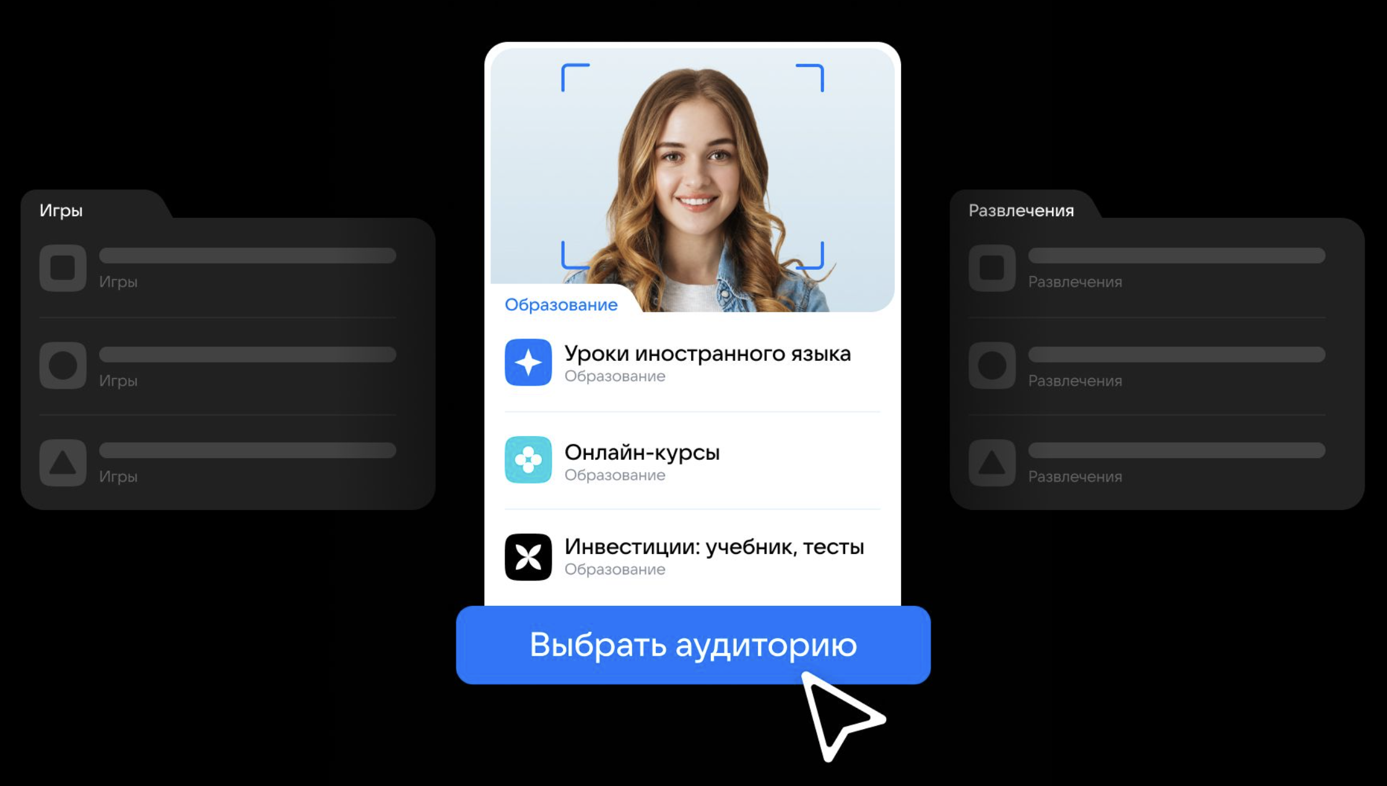Click the Инвестиции учебник тесты app icon
Image resolution: width=1387 pixels, height=786 pixels.
(x=529, y=555)
